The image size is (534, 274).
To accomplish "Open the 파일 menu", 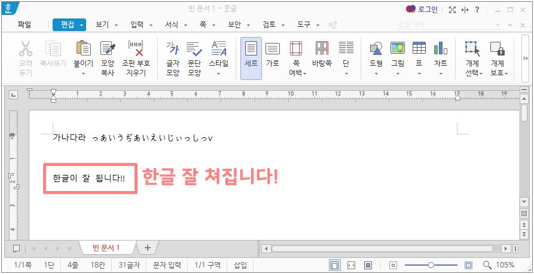I will [25, 25].
